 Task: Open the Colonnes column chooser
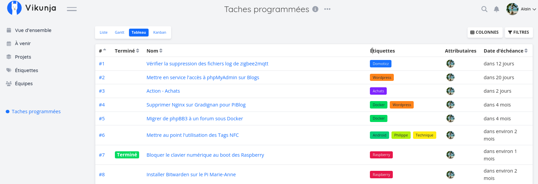484,32
